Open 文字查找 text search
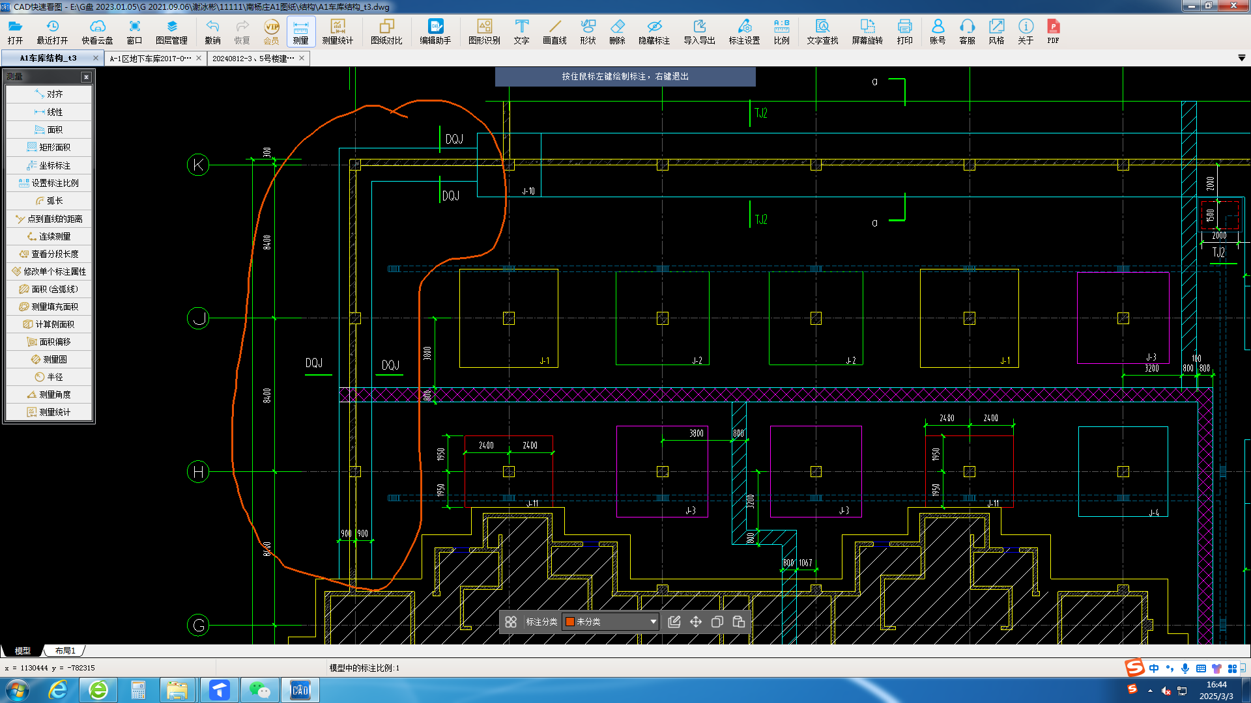The image size is (1251, 703). (822, 31)
